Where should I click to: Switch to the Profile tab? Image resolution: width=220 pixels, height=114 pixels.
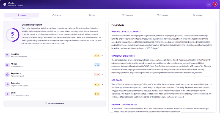pos(22,15)
